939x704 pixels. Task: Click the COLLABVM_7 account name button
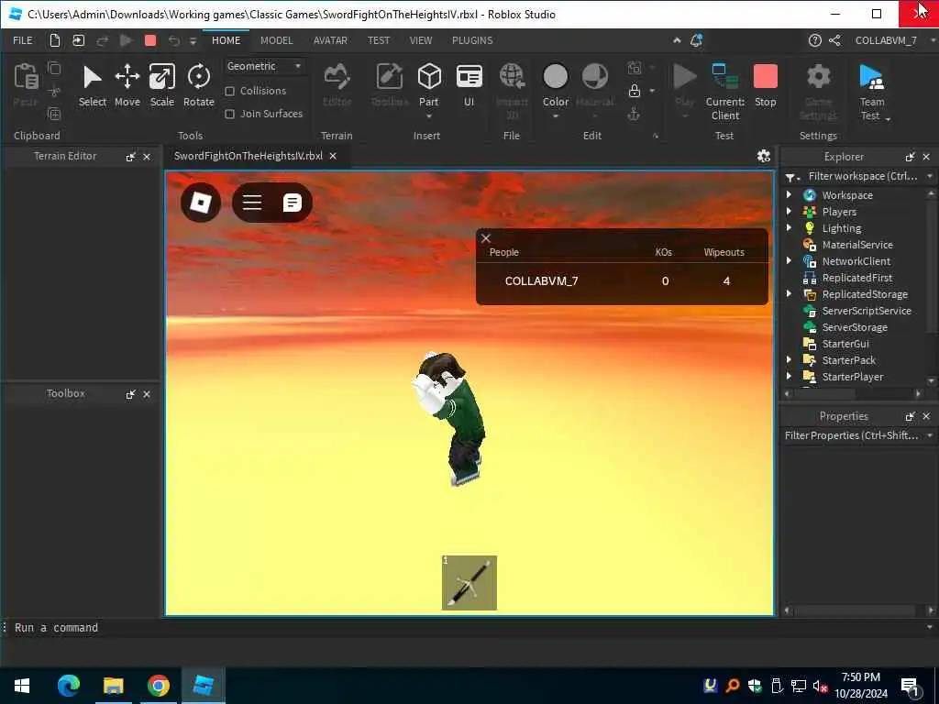pos(886,40)
